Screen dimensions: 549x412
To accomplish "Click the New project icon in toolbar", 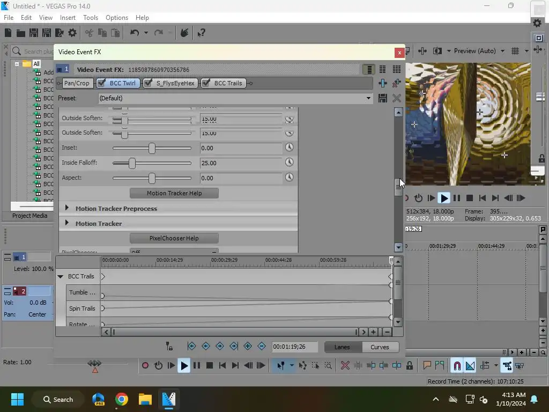I will click(x=8, y=33).
